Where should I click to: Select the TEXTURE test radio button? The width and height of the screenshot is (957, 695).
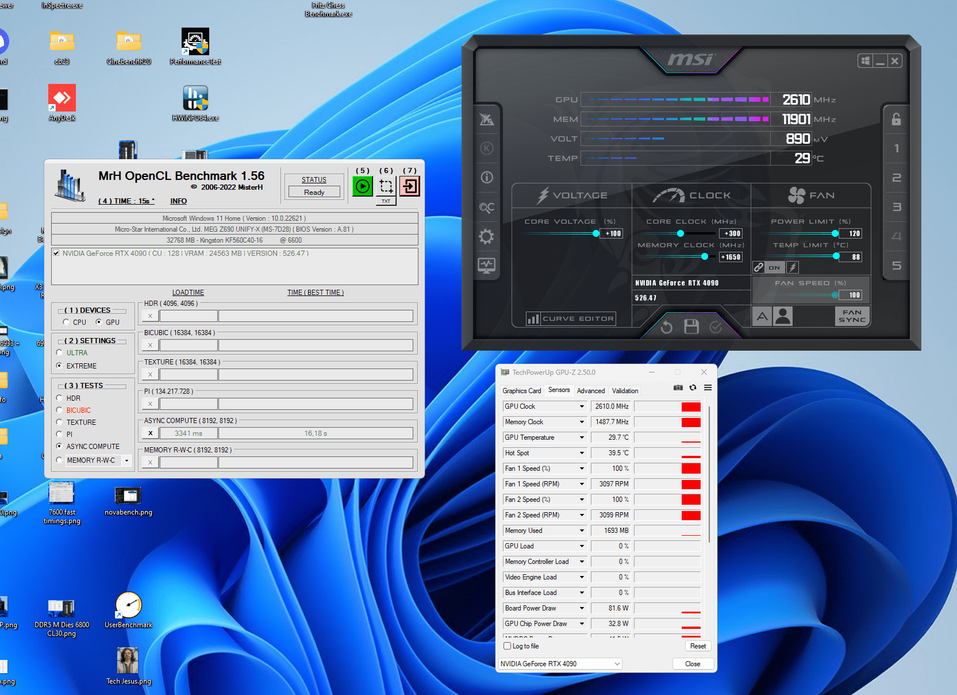coord(59,422)
